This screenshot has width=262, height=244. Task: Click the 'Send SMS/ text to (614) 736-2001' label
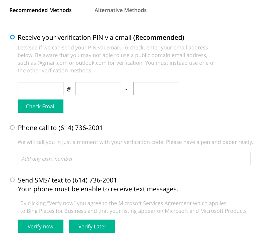pos(67,180)
